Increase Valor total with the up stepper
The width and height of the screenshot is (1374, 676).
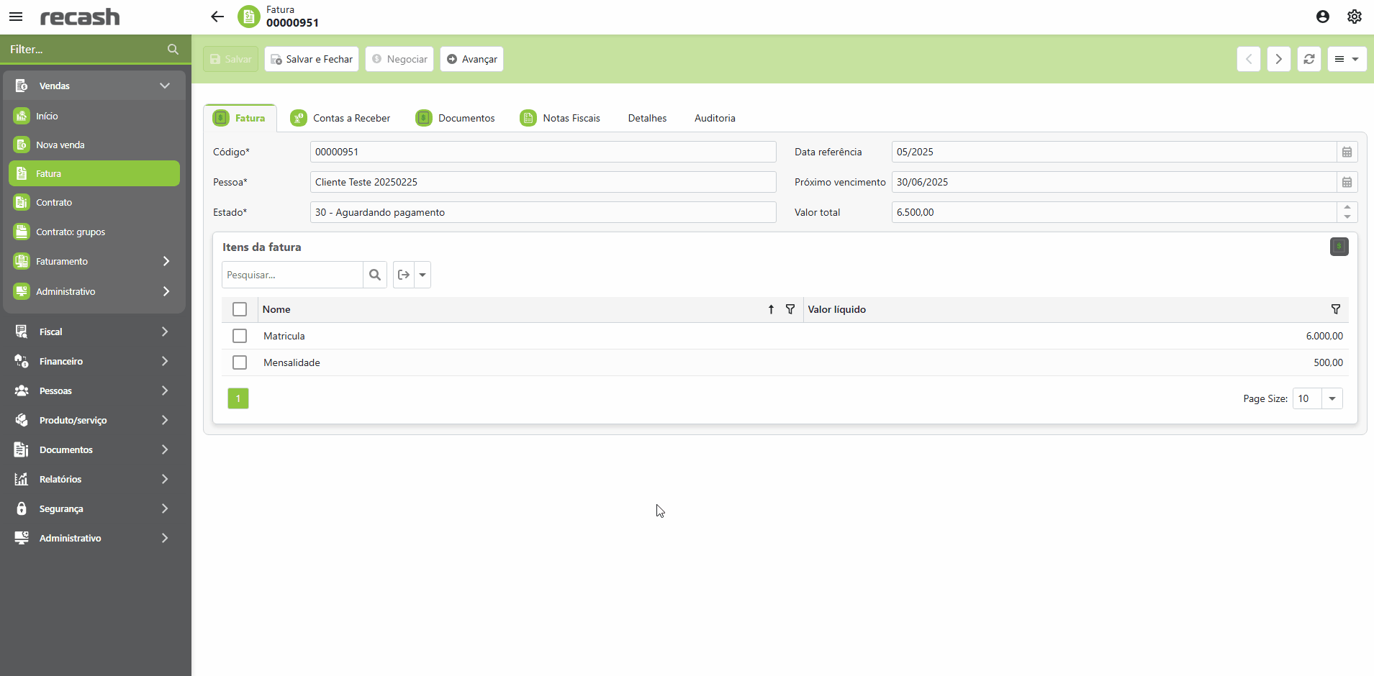click(1347, 207)
